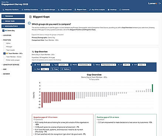Expand the Trending panel

tap(13, 16)
